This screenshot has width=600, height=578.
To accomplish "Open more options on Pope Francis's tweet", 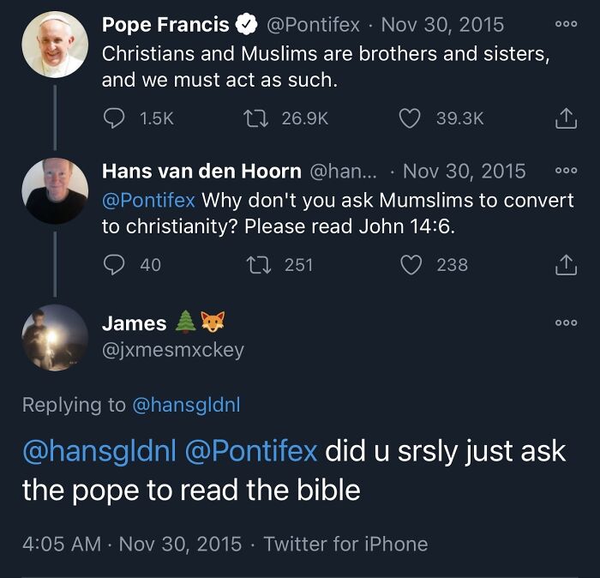I will tap(566, 25).
